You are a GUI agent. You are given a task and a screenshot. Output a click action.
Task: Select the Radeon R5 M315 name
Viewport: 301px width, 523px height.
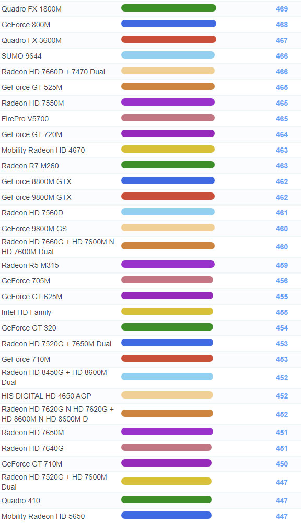pos(30,265)
